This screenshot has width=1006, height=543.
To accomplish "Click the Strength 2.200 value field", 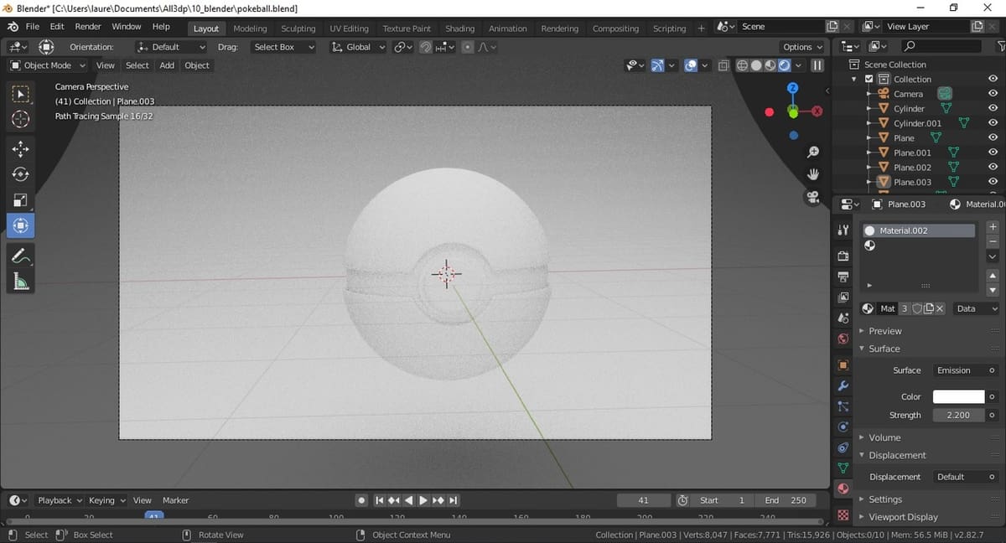I will 958,416.
